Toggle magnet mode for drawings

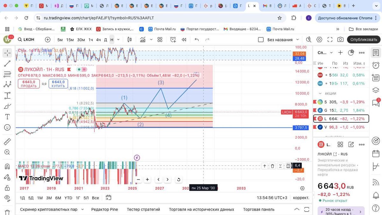pyautogui.click(x=7, y=166)
